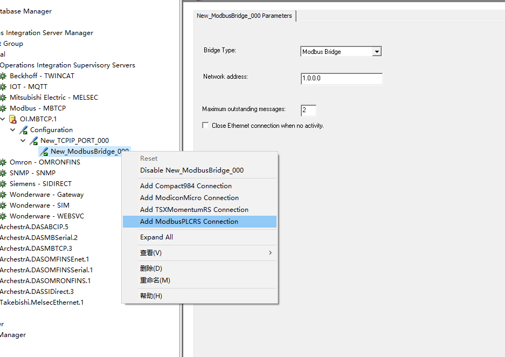Click the OI.MBTCP.1 server icon
This screenshot has height=357, width=505.
(x=13, y=119)
